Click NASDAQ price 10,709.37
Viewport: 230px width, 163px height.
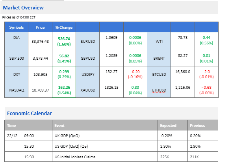tap(40, 90)
